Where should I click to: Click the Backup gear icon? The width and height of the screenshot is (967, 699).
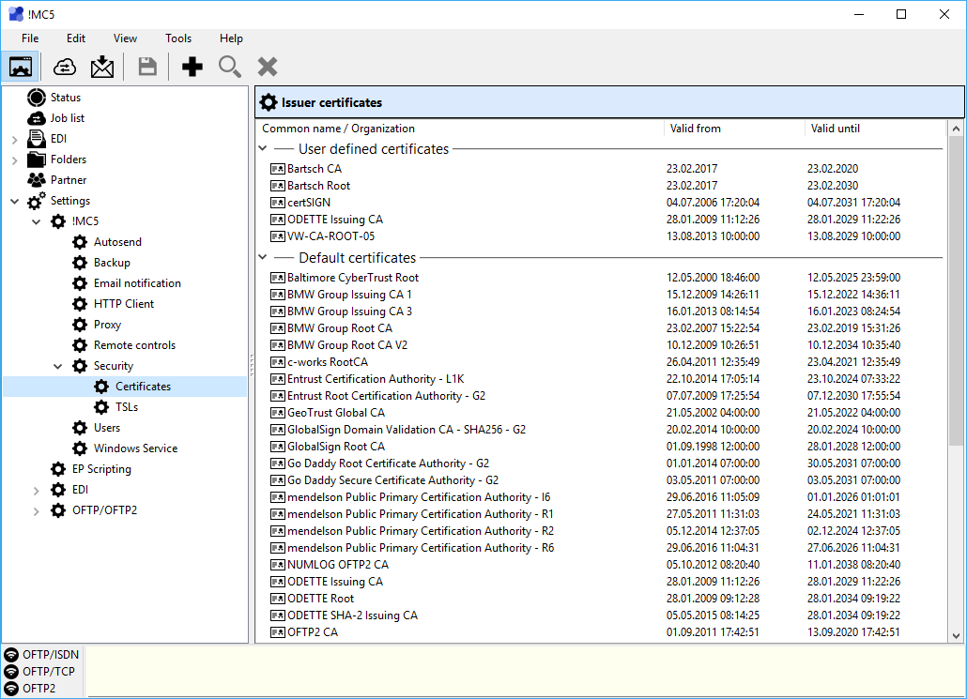[x=80, y=263]
